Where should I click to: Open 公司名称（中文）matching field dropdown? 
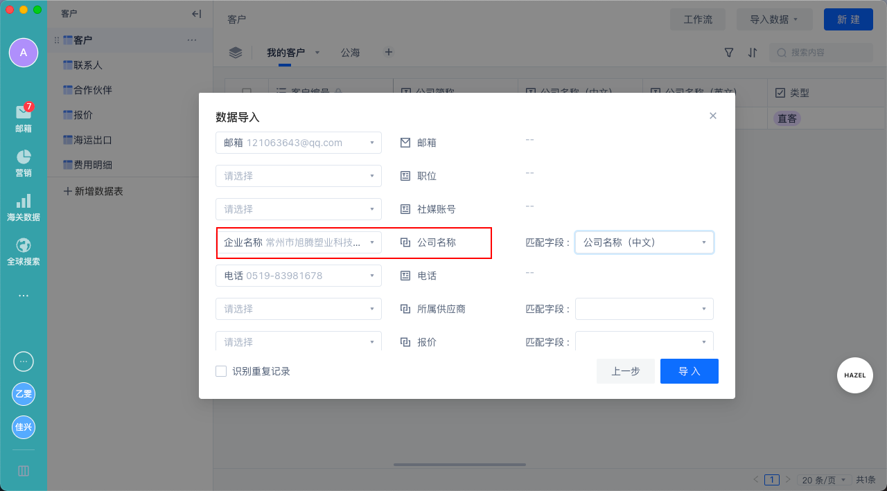click(x=644, y=242)
